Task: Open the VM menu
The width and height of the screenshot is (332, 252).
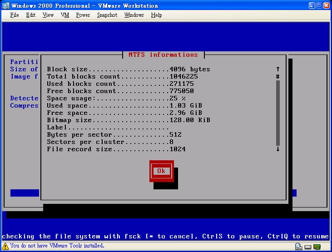Action: click(x=65, y=15)
